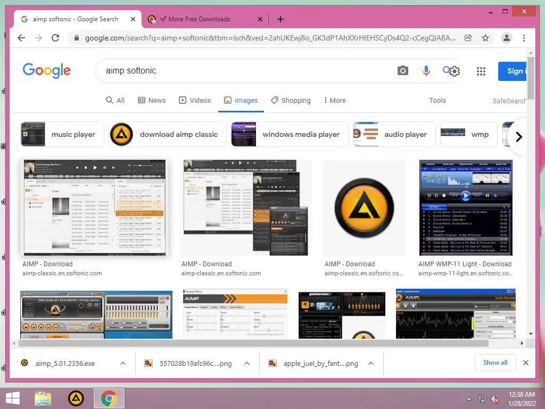Screen dimensions: 545x409
Task: Search by image using the camera icon
Action: [x=402, y=71]
